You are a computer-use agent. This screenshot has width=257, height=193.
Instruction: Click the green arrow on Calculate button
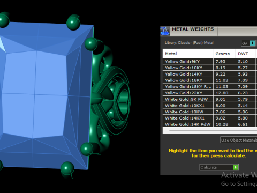[236, 167]
